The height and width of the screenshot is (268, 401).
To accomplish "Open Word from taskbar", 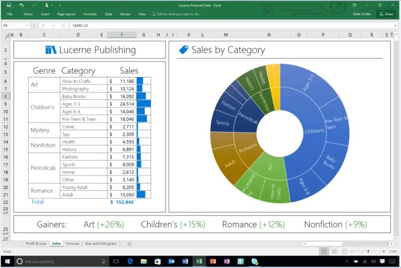I will tap(185, 262).
